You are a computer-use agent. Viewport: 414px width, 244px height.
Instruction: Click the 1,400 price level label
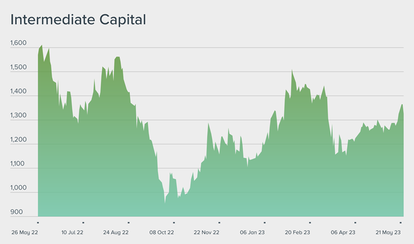pyautogui.click(x=18, y=91)
